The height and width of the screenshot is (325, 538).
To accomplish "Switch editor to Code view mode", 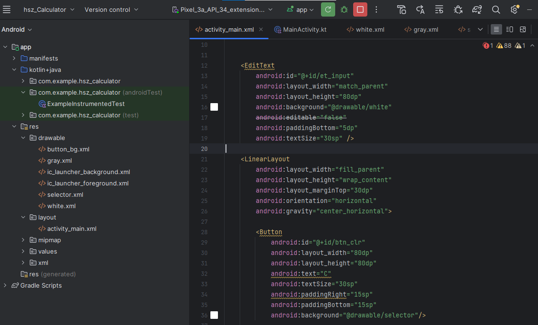I will click(x=496, y=29).
